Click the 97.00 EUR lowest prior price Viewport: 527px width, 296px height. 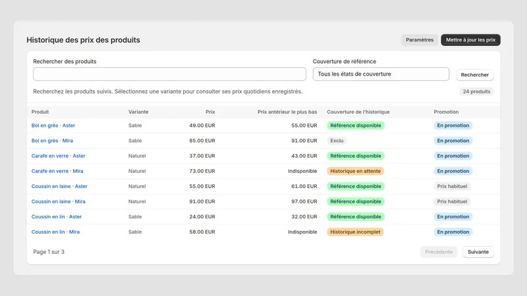coord(304,201)
